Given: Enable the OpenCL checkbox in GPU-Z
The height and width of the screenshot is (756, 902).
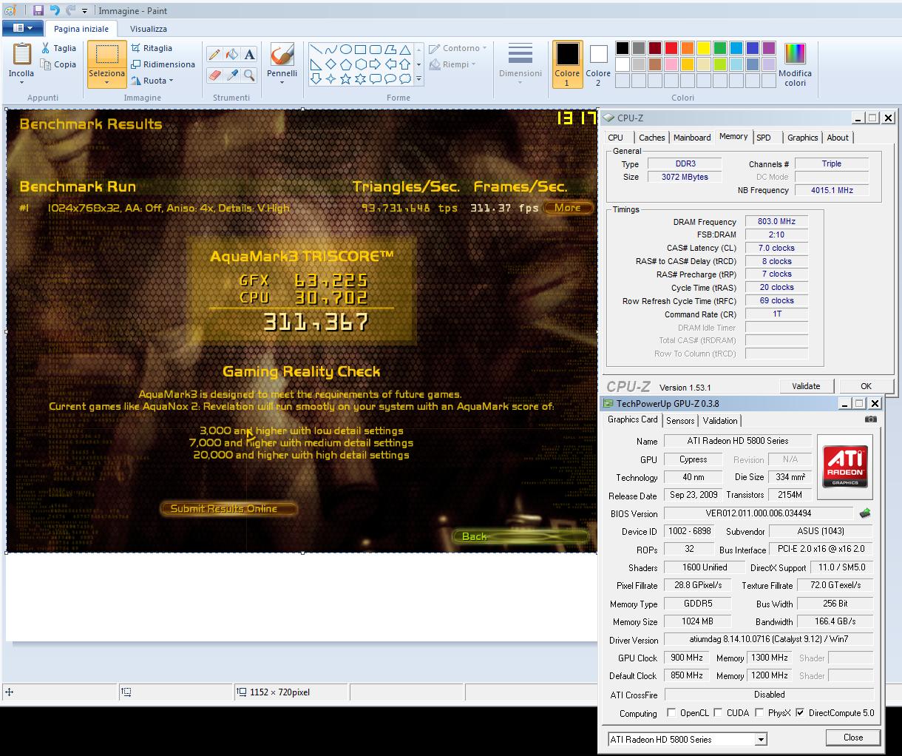Looking at the screenshot, I should point(671,712).
